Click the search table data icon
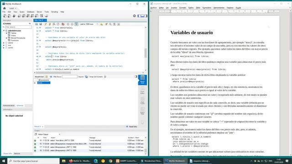 click(x=42, y=16)
